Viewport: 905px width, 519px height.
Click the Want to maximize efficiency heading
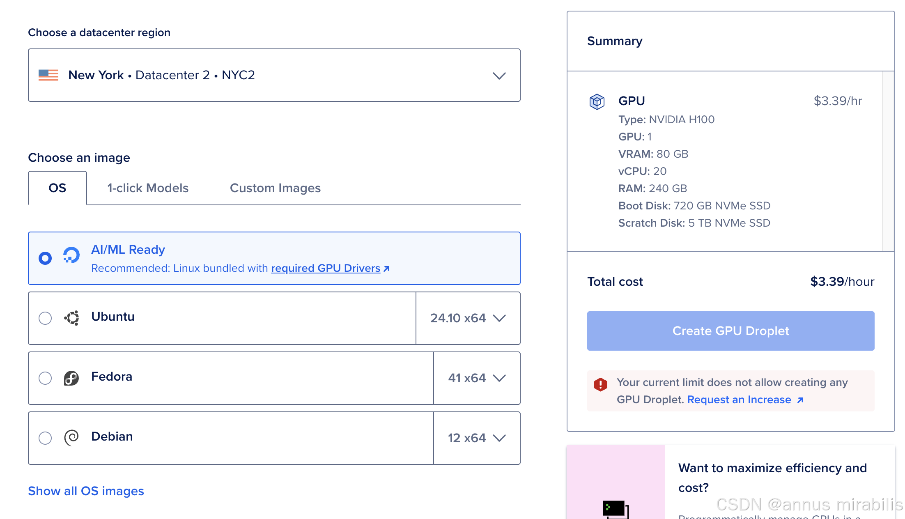772,478
